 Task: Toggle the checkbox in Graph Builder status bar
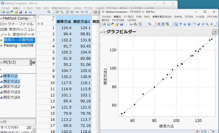point(210,131)
